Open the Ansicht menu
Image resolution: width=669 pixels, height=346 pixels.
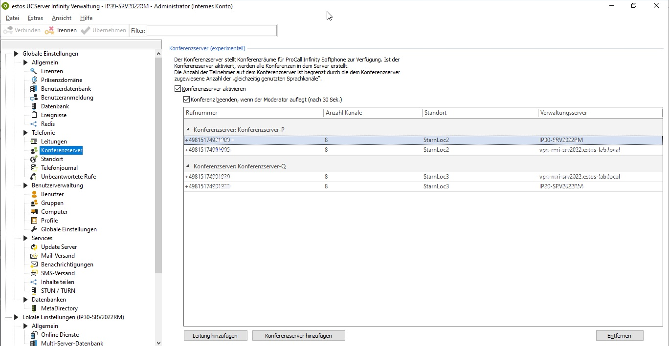click(62, 18)
